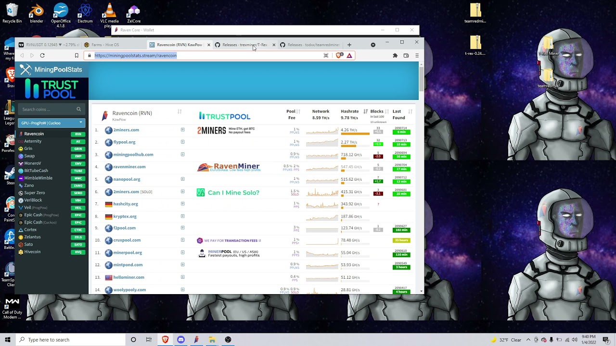Open Recycle Bin desktop icon

[12, 13]
